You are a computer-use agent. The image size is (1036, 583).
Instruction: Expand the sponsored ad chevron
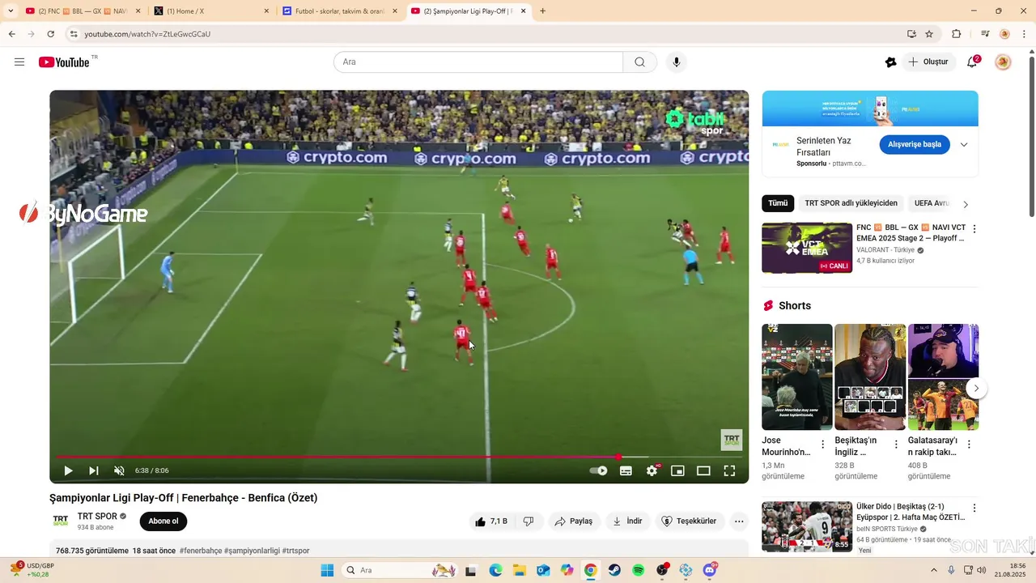pyautogui.click(x=964, y=145)
